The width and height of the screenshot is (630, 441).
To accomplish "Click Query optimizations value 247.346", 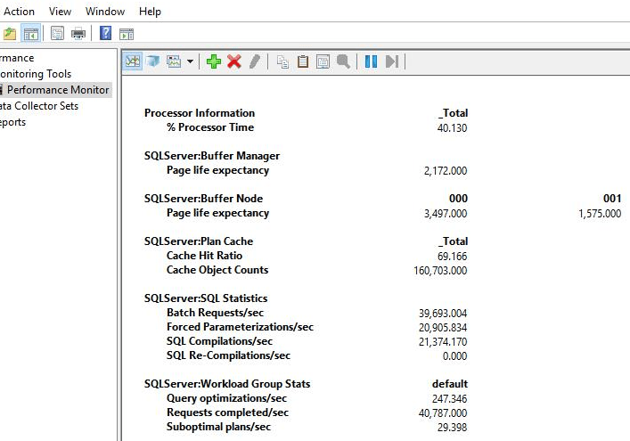I will [x=450, y=399].
